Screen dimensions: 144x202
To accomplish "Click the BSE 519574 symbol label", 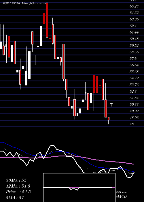I will pos(12,3).
